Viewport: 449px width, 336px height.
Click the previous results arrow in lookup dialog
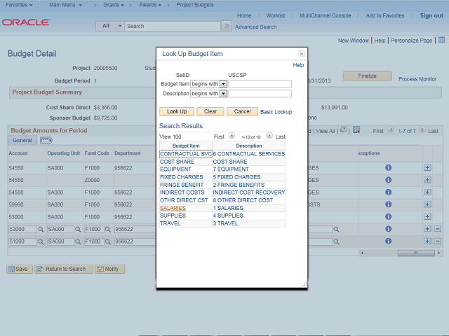coord(232,136)
